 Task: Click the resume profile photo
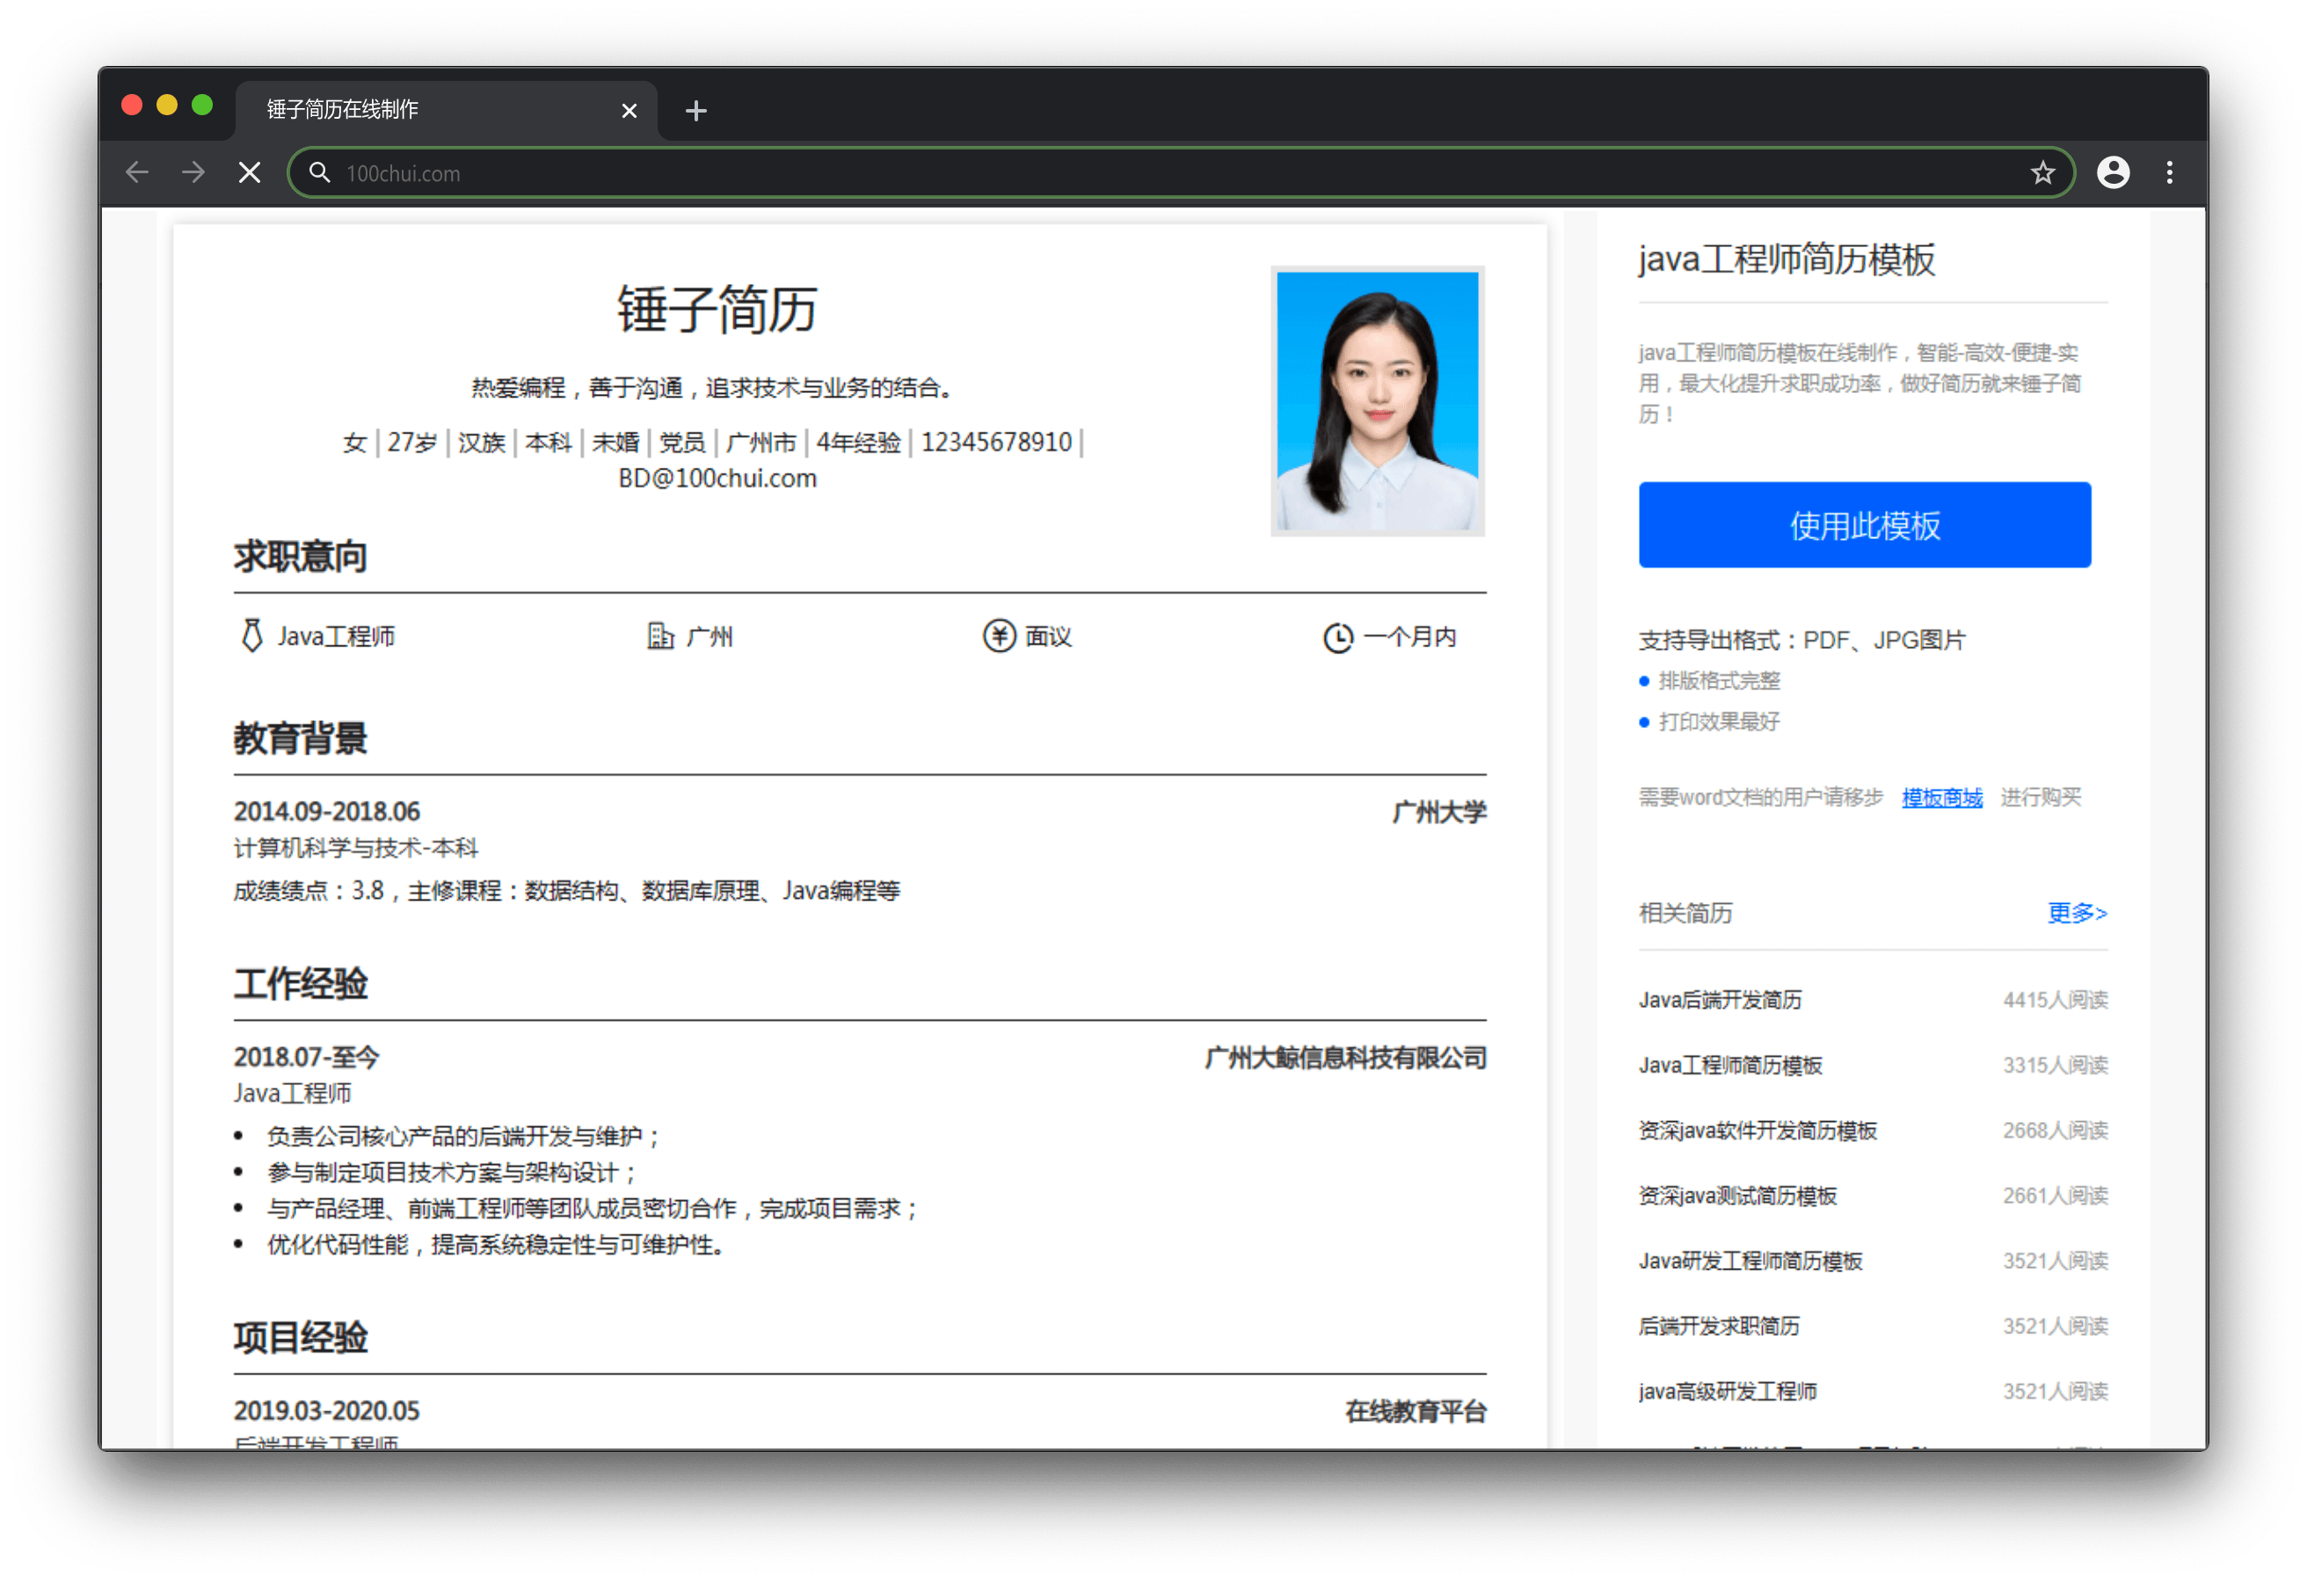tap(1377, 401)
